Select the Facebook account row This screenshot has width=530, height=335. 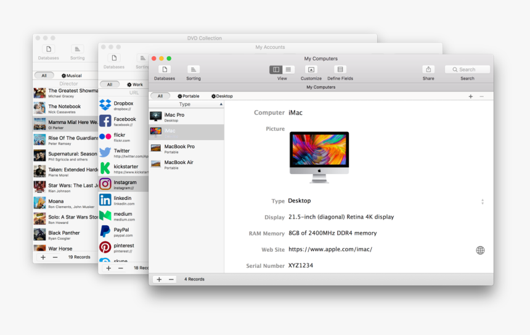(123, 121)
